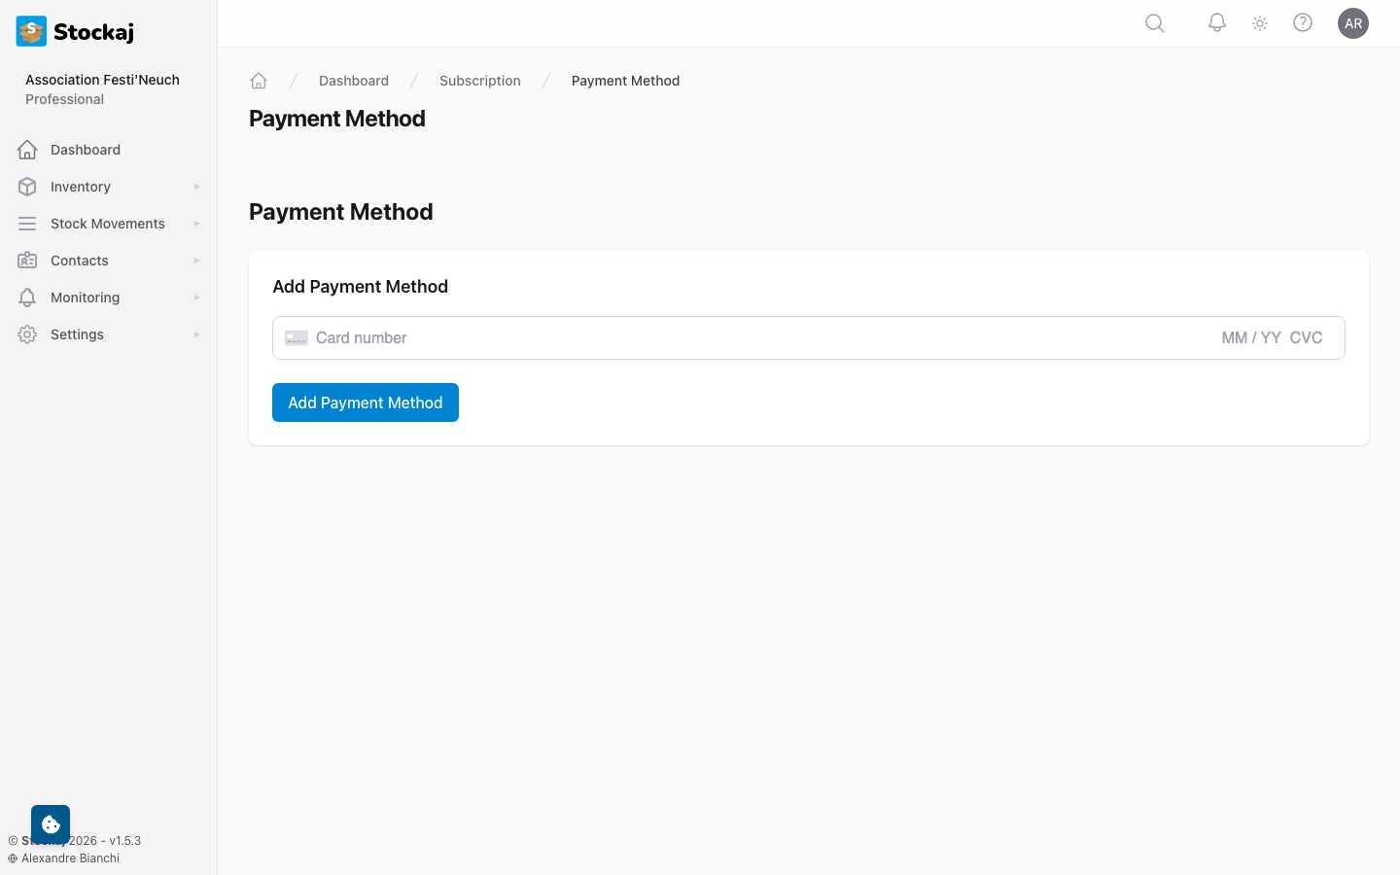Image resolution: width=1400 pixels, height=875 pixels.
Task: Click the Association Festi'Neuch organization name
Action: pyautogui.click(x=102, y=80)
